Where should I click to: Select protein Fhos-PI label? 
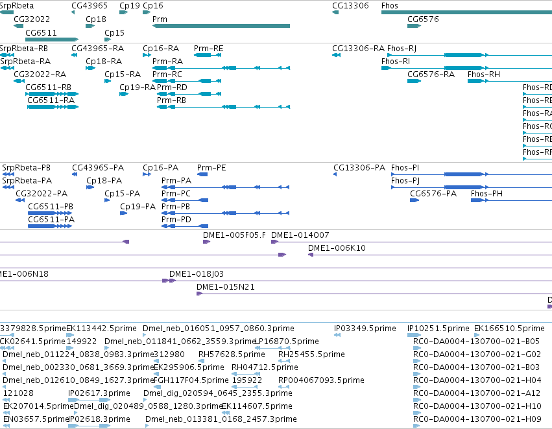tap(405, 168)
